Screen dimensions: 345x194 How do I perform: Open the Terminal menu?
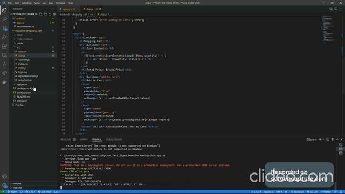[x=60, y=3]
